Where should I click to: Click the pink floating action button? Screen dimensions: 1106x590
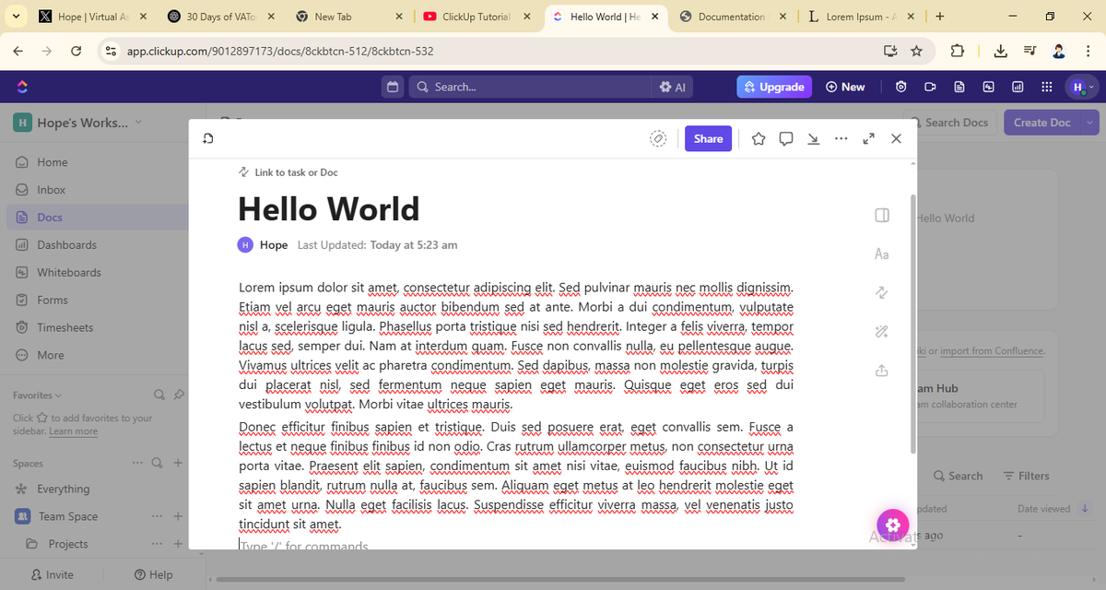coord(891,525)
